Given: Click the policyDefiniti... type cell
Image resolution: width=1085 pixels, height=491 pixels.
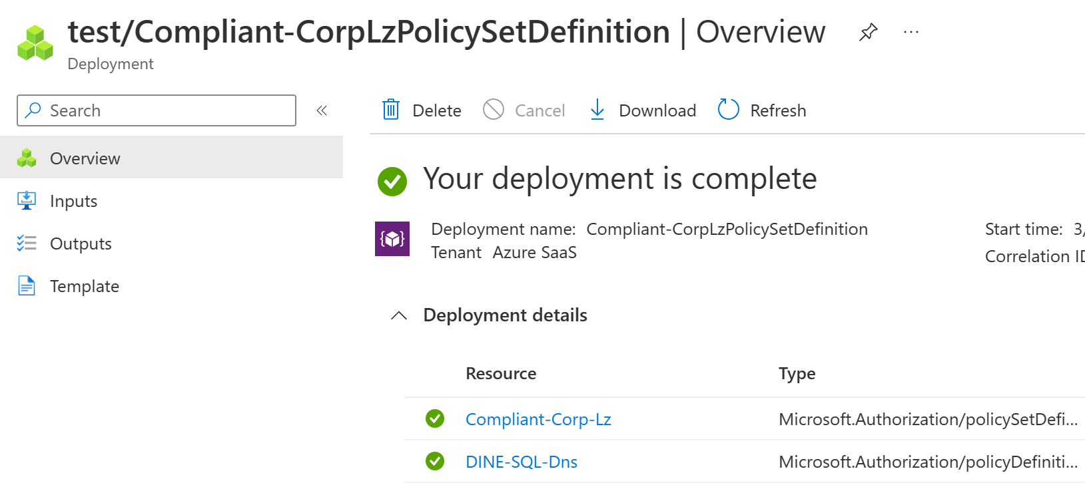Looking at the screenshot, I should click(928, 462).
